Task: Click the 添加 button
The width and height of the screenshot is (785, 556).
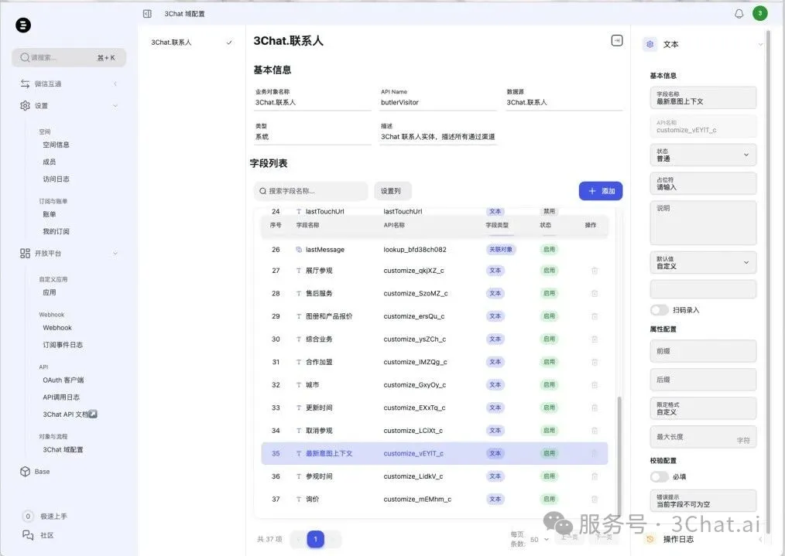Action: 600,191
